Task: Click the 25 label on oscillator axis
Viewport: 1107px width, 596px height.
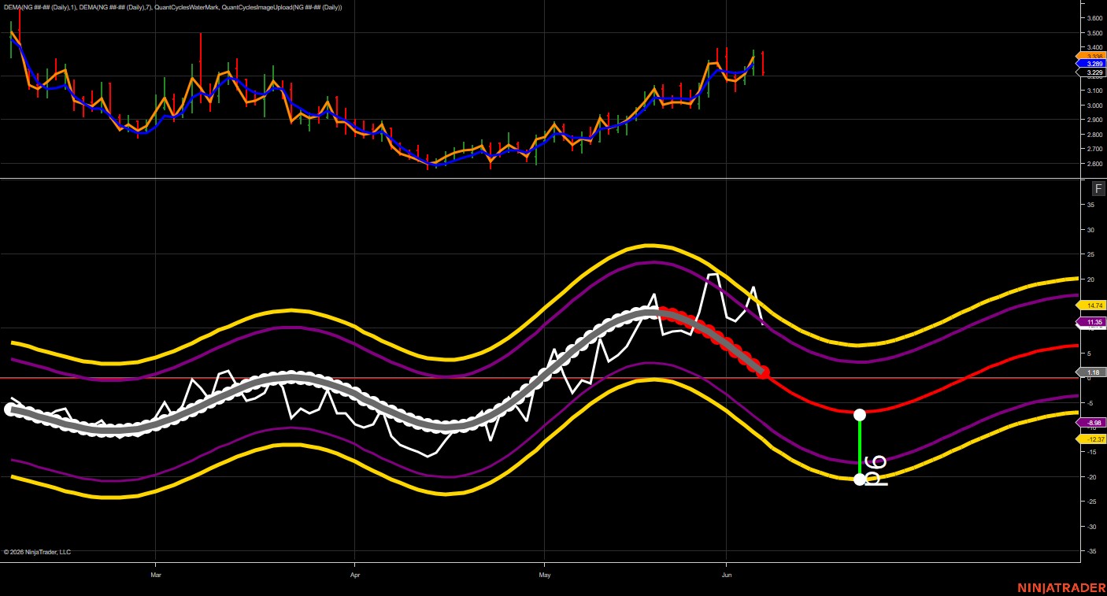Action: point(1090,254)
